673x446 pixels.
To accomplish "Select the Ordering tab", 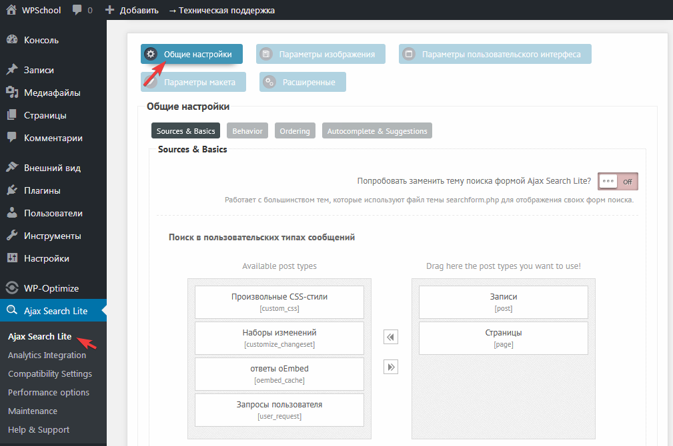I will pos(295,131).
